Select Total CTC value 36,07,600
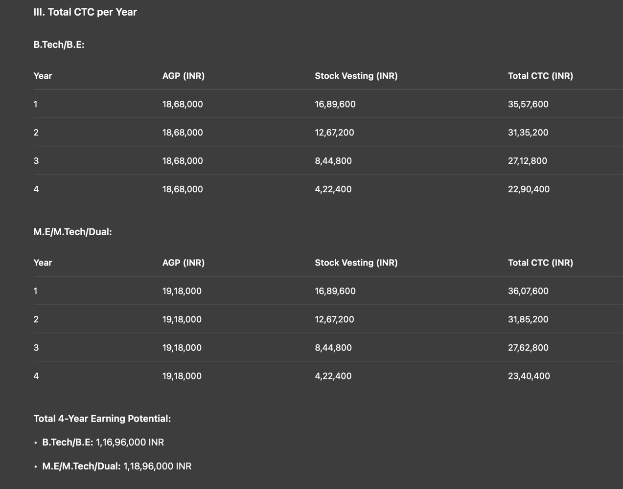This screenshot has height=489, width=623. (528, 291)
